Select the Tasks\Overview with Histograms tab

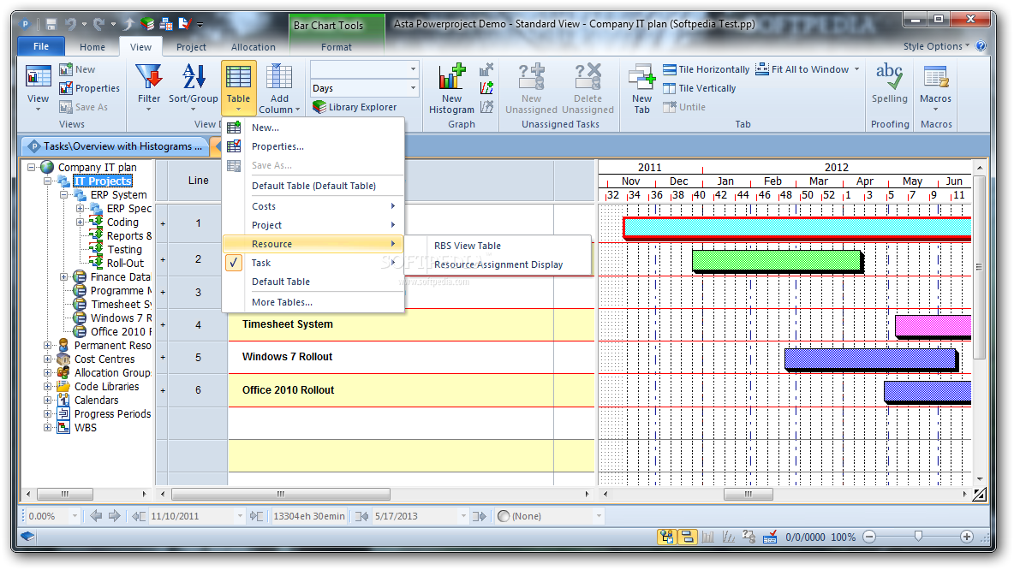(x=115, y=146)
